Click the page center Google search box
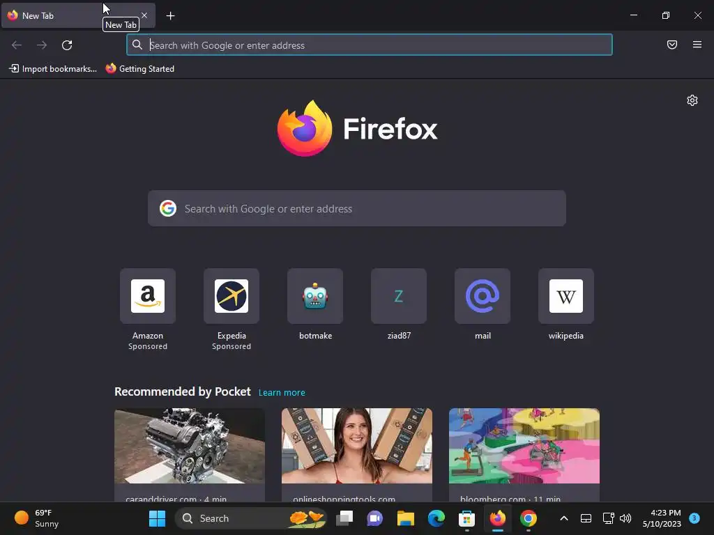Screen dimensions: 714x535 pyautogui.click(x=357, y=208)
